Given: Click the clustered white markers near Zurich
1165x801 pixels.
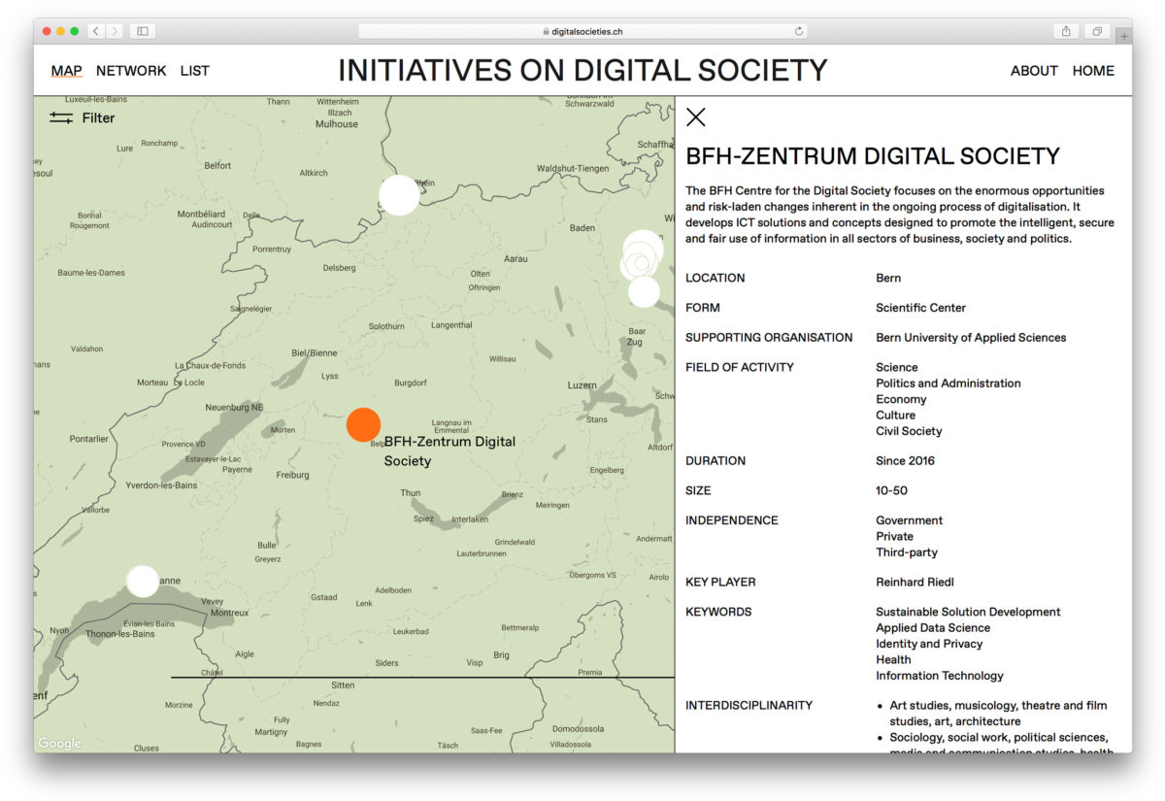Looking at the screenshot, I should (x=641, y=260).
